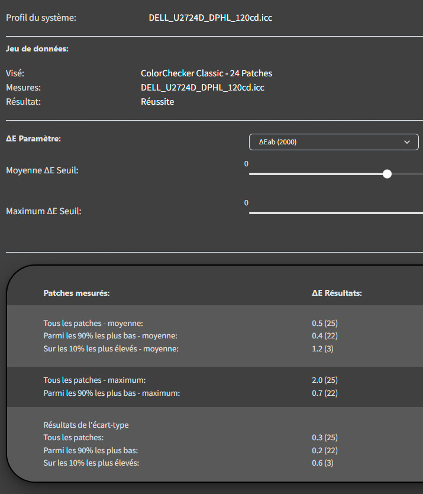Click the 'Résultat:' label
This screenshot has height=494, width=423.
(x=23, y=101)
